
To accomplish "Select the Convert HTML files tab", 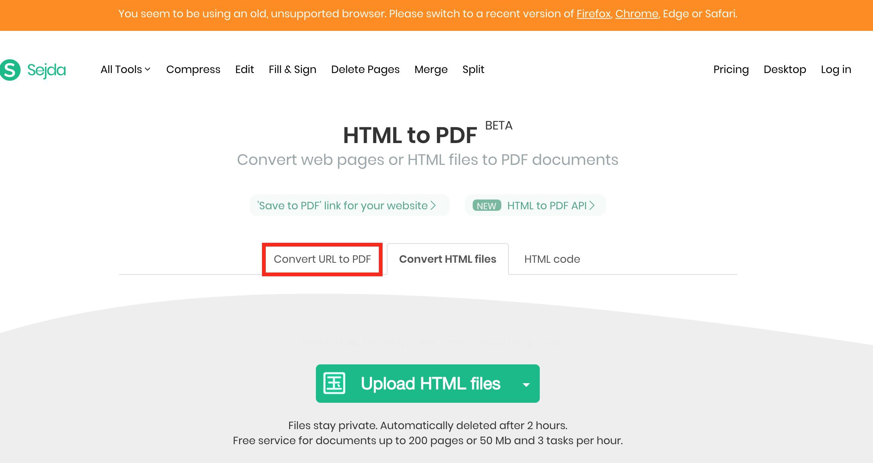I will [448, 259].
